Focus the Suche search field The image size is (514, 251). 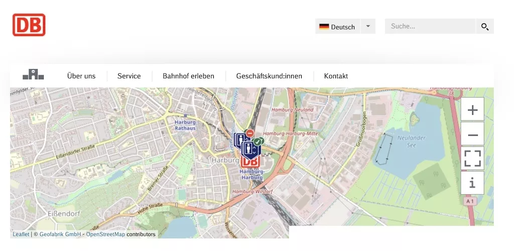coord(430,27)
